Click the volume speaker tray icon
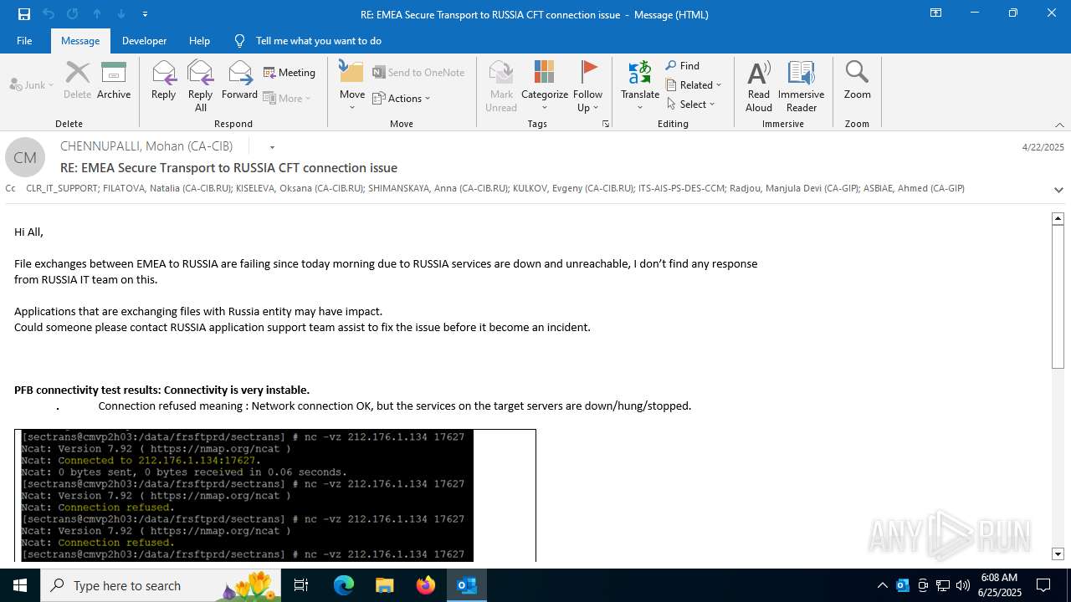This screenshot has height=602, width=1071. tap(963, 585)
